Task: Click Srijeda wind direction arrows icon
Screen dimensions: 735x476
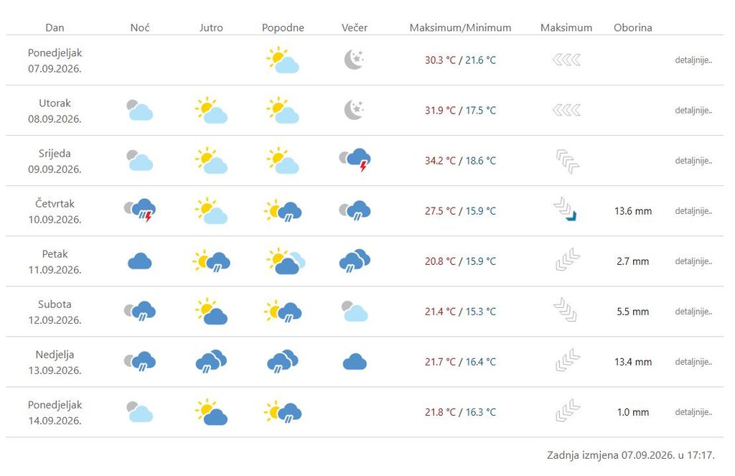Action: pos(567,161)
